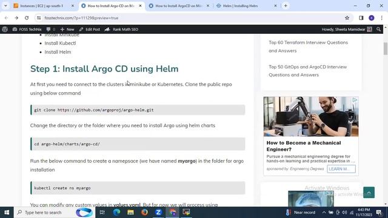Click Edit Post in admin bar

click(x=90, y=29)
